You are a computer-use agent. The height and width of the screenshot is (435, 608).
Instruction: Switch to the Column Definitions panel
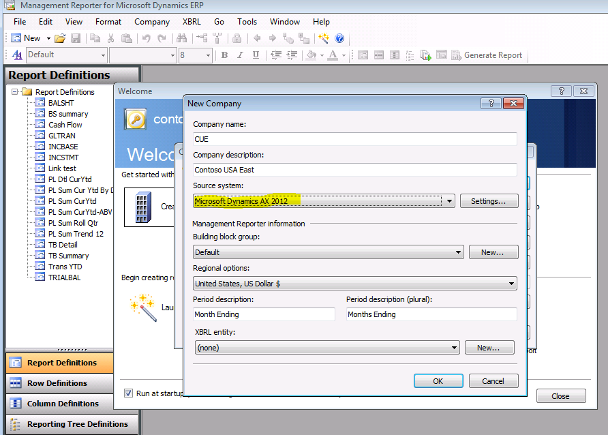[61, 403]
